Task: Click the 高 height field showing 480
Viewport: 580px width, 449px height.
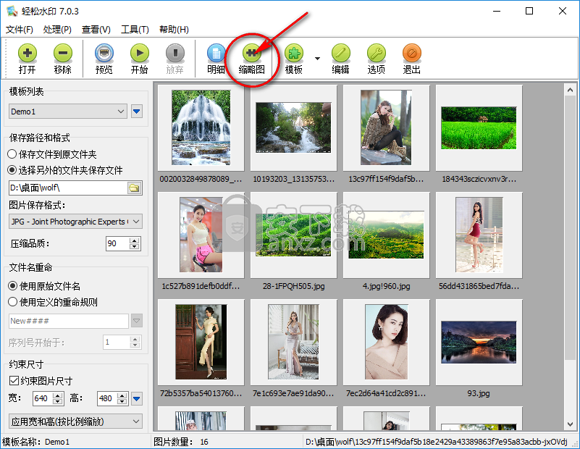Action: point(107,398)
